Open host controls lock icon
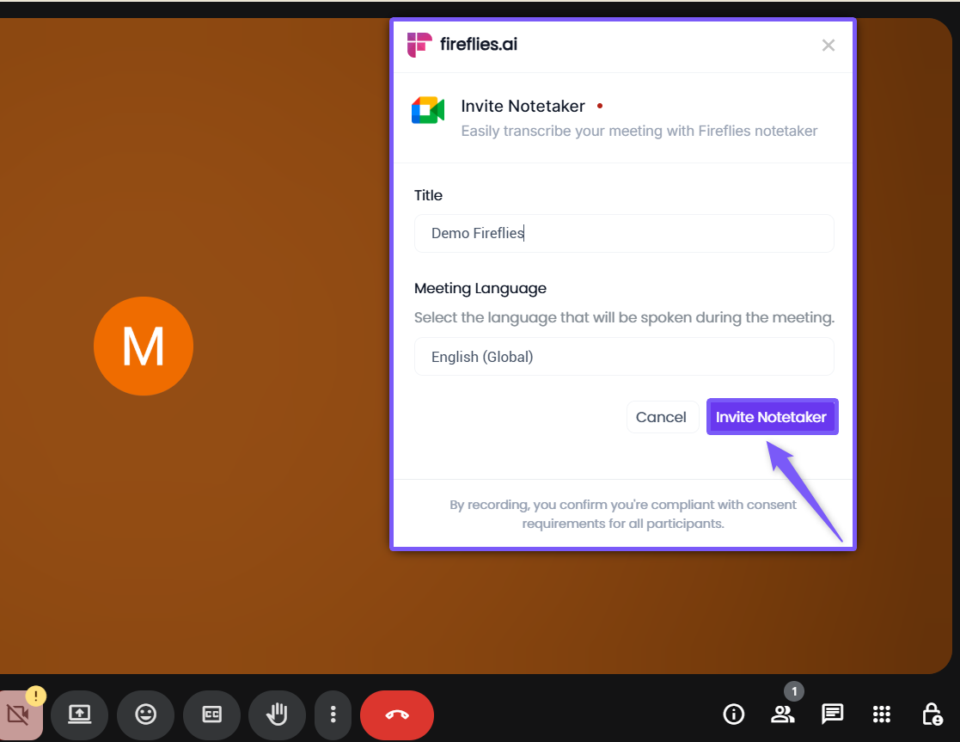 [x=932, y=714]
